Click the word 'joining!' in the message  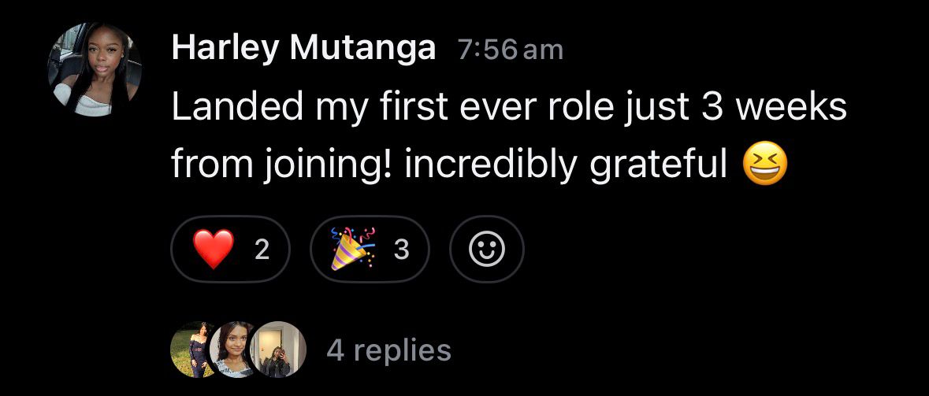click(x=326, y=166)
